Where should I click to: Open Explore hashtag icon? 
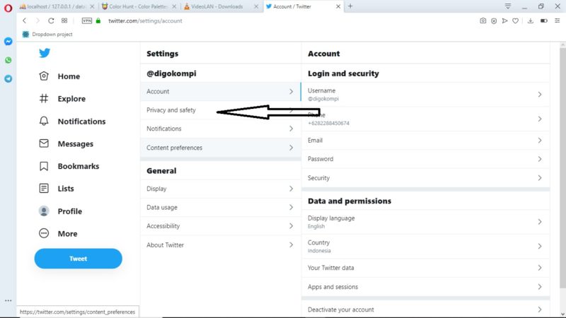tap(44, 98)
